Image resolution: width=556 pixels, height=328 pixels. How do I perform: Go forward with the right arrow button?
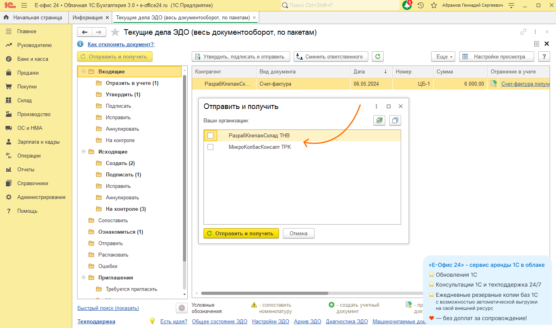pyautogui.click(x=99, y=32)
